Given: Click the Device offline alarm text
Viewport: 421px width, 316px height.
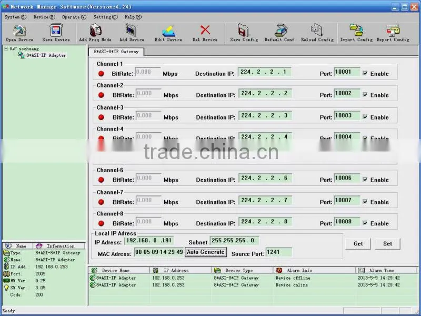Looking at the screenshot, I should tap(293, 278).
